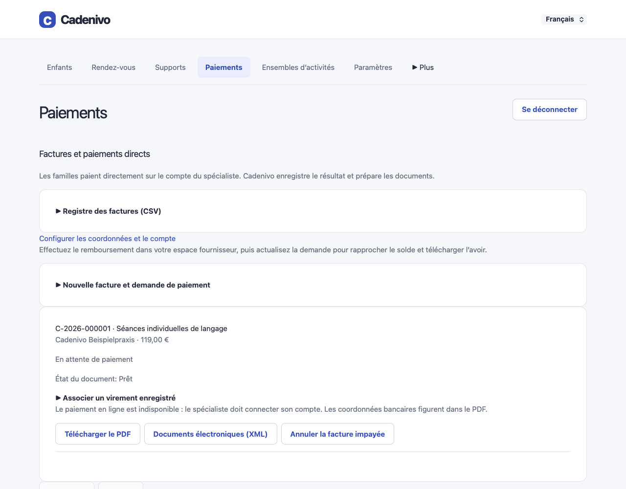The width and height of the screenshot is (626, 489).
Task: Click the Cadenivo logo icon
Action: pyautogui.click(x=47, y=20)
